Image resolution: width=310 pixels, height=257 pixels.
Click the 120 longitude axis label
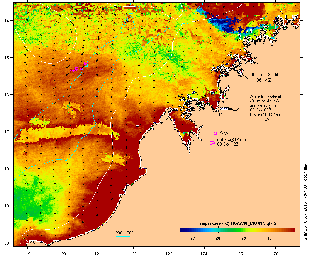pos(63,254)
